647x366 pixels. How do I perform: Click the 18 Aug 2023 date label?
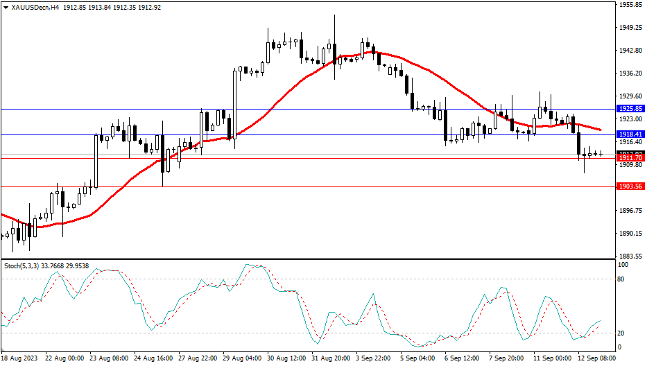(19, 358)
